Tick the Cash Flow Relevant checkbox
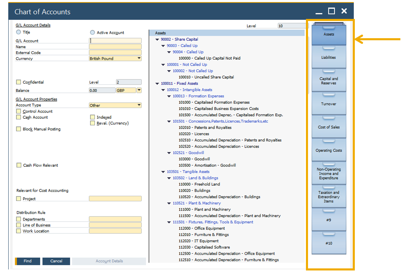 19,165
